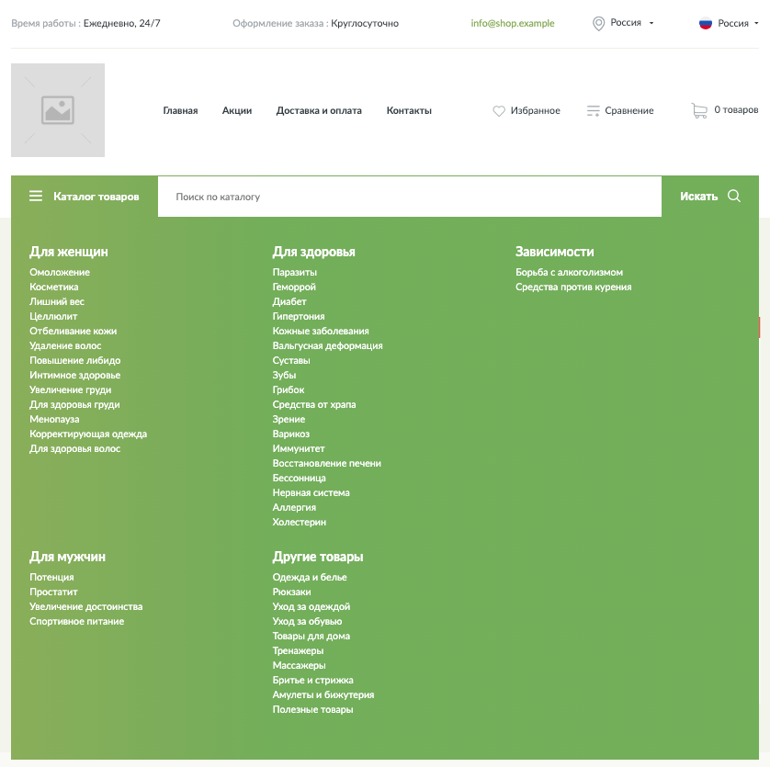
Task: Open the country flag dropdown arrow
Action: tap(756, 24)
